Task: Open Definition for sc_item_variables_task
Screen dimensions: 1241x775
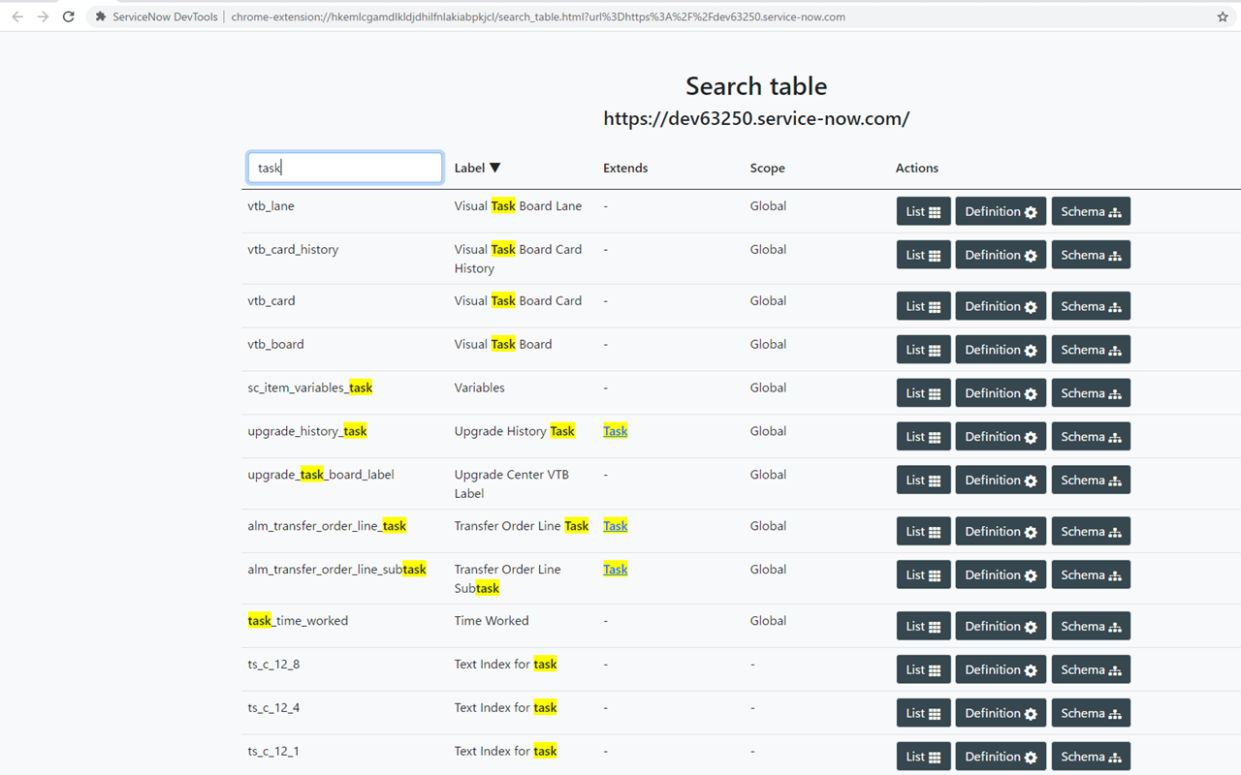Action: pyautogui.click(x=1001, y=393)
